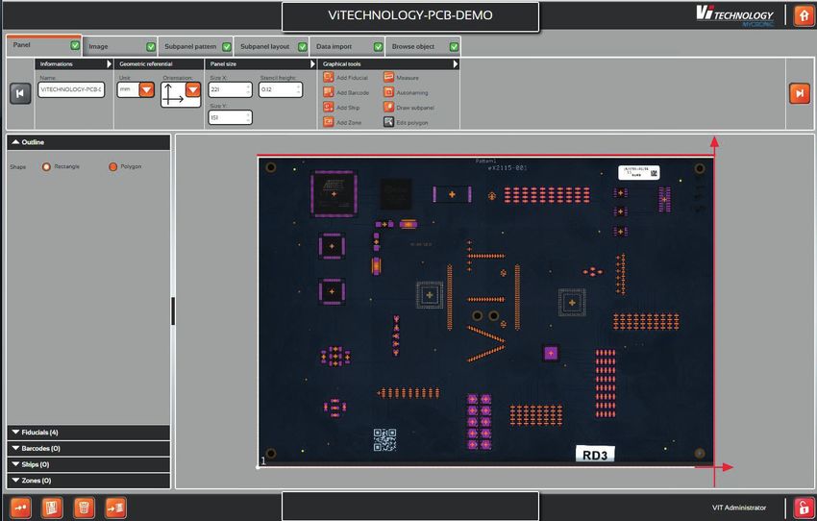Click the save floppy-disk icon in bottom bar
817x521 pixels.
52,508
